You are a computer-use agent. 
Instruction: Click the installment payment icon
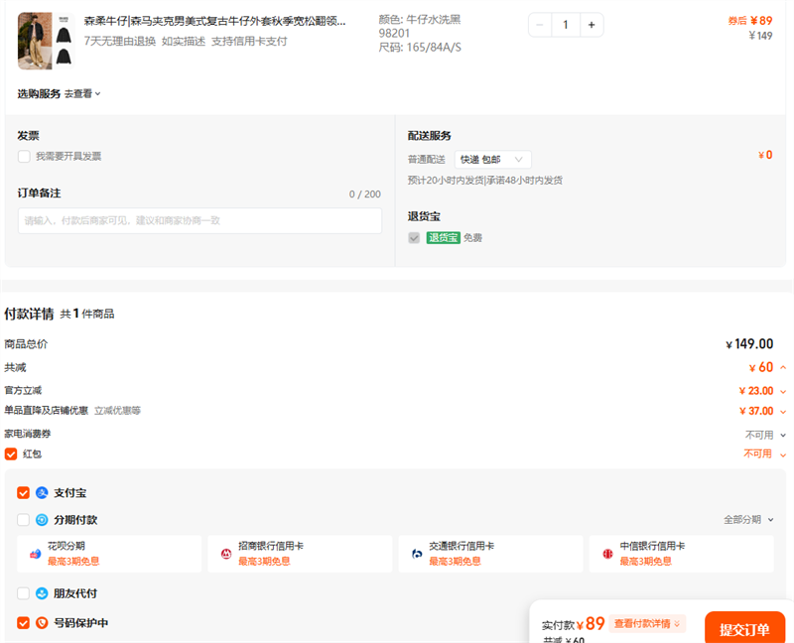point(42,520)
